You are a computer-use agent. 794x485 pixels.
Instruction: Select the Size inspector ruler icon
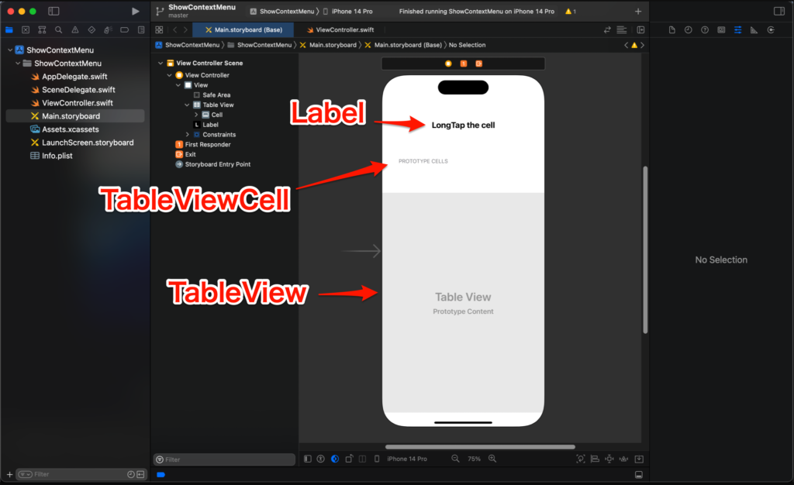[754, 29]
